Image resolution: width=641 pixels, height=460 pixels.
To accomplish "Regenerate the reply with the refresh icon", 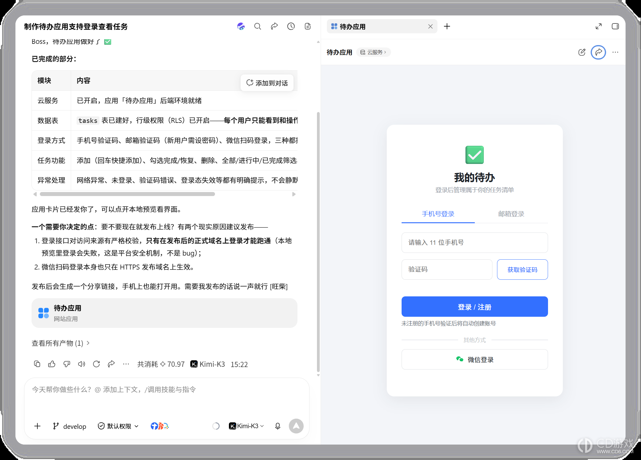I will [x=96, y=364].
